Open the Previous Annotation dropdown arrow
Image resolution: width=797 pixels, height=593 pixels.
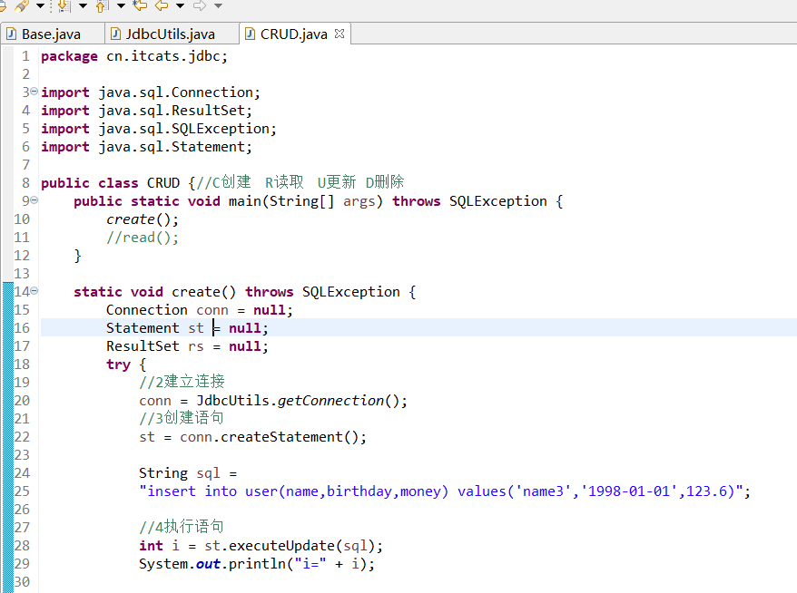click(x=121, y=6)
